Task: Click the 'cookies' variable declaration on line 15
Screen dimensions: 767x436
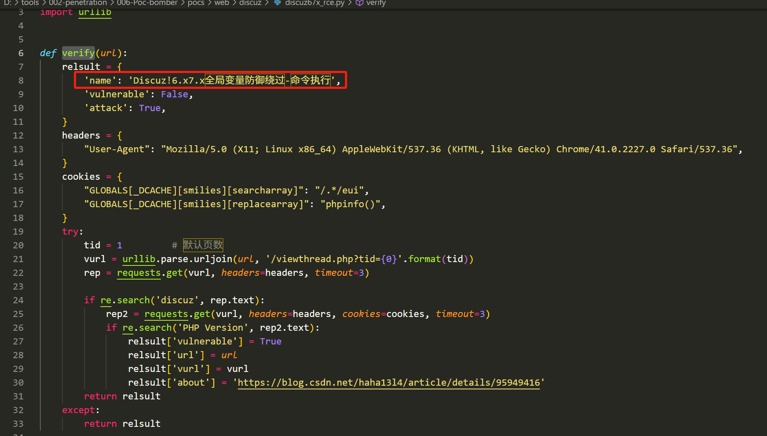Action: [81, 177]
